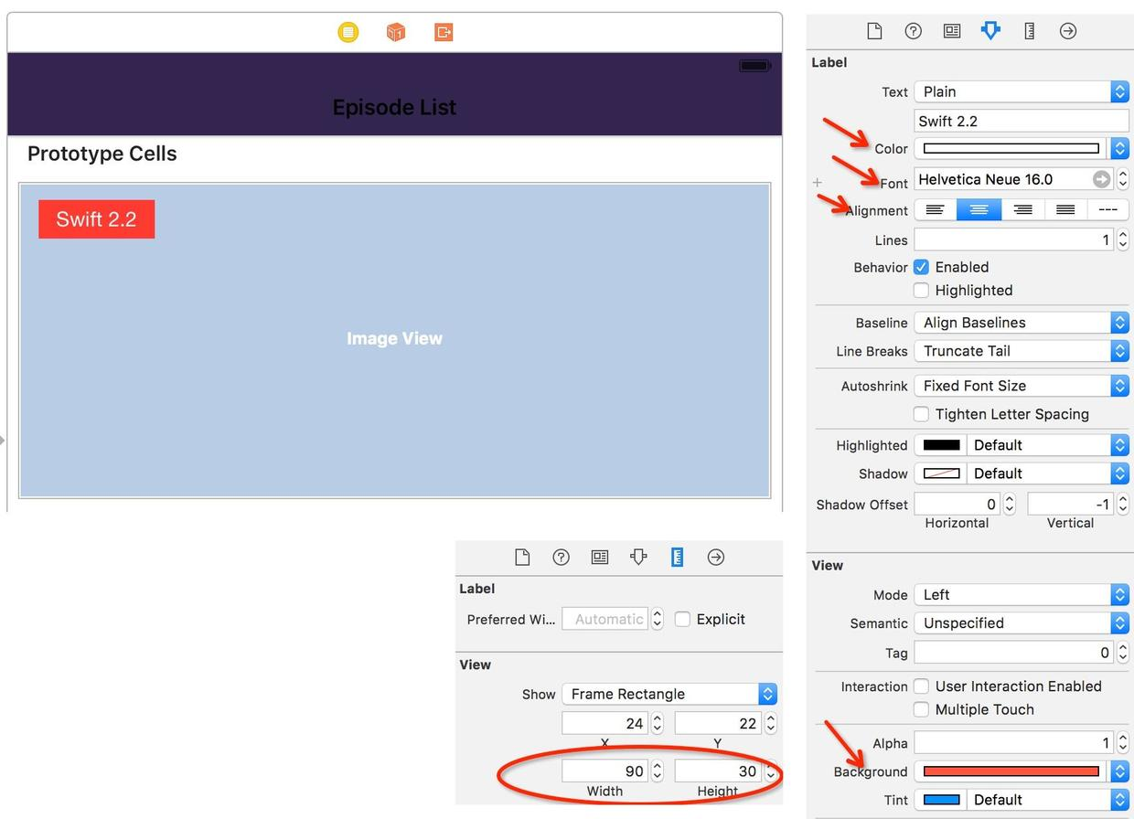This screenshot has width=1134, height=819.
Task: Check Multiple Touch option
Action: [x=921, y=710]
